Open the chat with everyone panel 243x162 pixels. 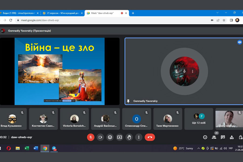click(x=223, y=137)
